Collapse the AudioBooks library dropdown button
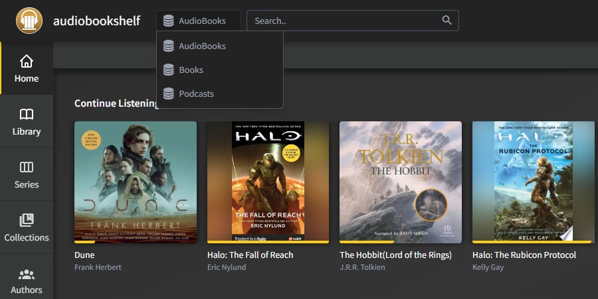This screenshot has height=299, width=598. click(x=198, y=21)
